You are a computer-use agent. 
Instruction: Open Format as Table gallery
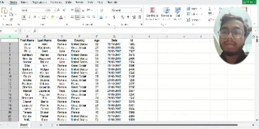tap(167, 14)
